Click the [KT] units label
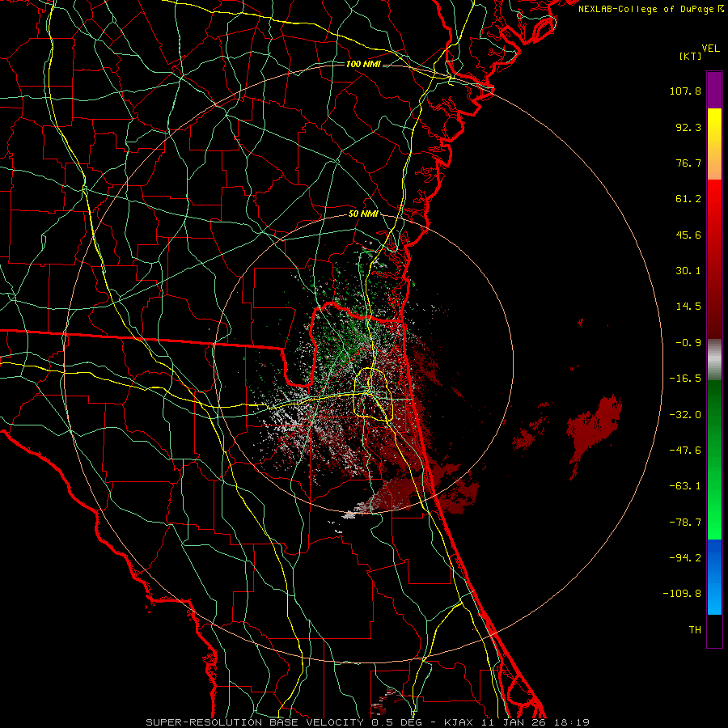 pyautogui.click(x=690, y=56)
